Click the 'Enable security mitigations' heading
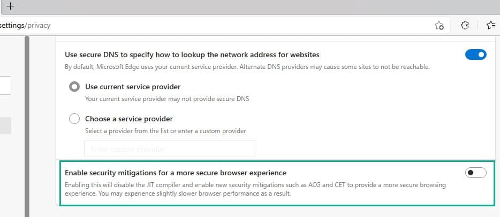The image size is (500, 217). pyautogui.click(x=176, y=173)
